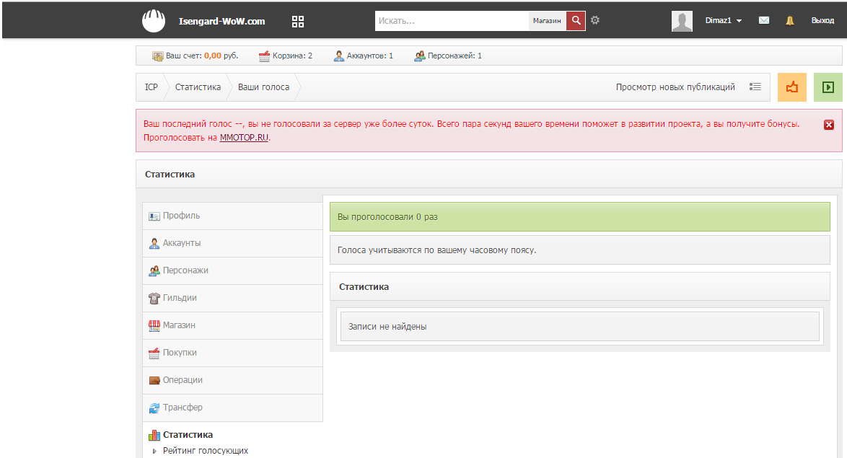The width and height of the screenshot is (847, 458).
Task: Open the grid apps menu icon
Action: pos(298,22)
